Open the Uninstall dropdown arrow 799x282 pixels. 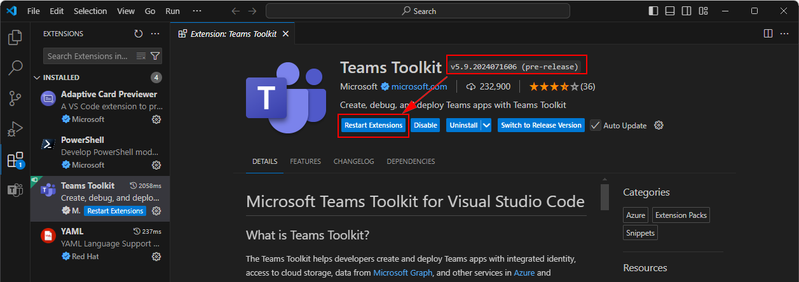click(x=487, y=125)
